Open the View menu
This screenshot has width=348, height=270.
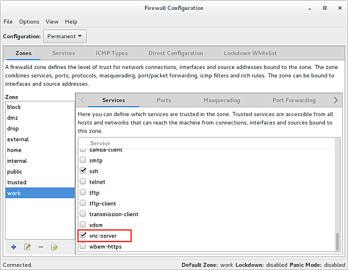coord(52,21)
